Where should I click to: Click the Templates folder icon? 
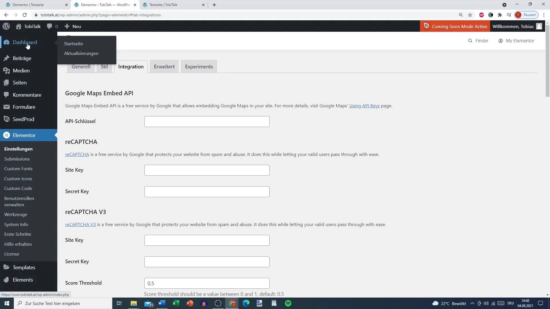pos(6,267)
